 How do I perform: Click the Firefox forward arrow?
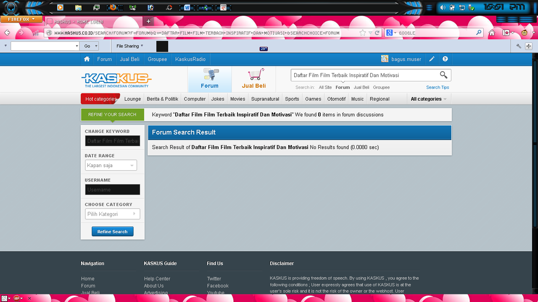pos(20,33)
